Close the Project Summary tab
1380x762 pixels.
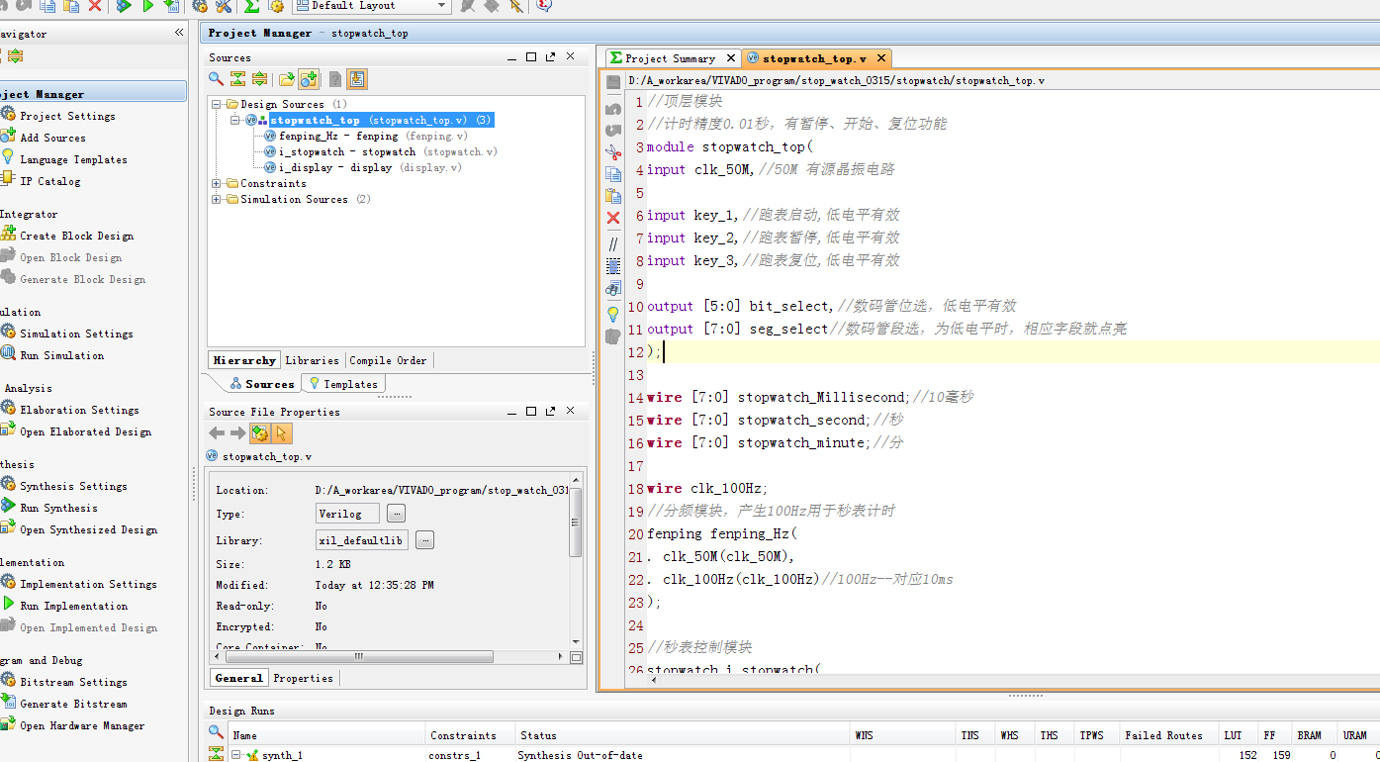click(731, 58)
